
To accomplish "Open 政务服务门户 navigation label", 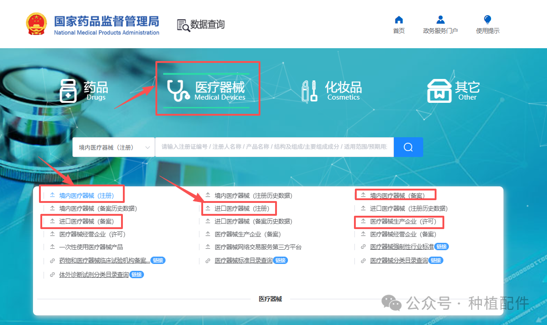I will (440, 31).
